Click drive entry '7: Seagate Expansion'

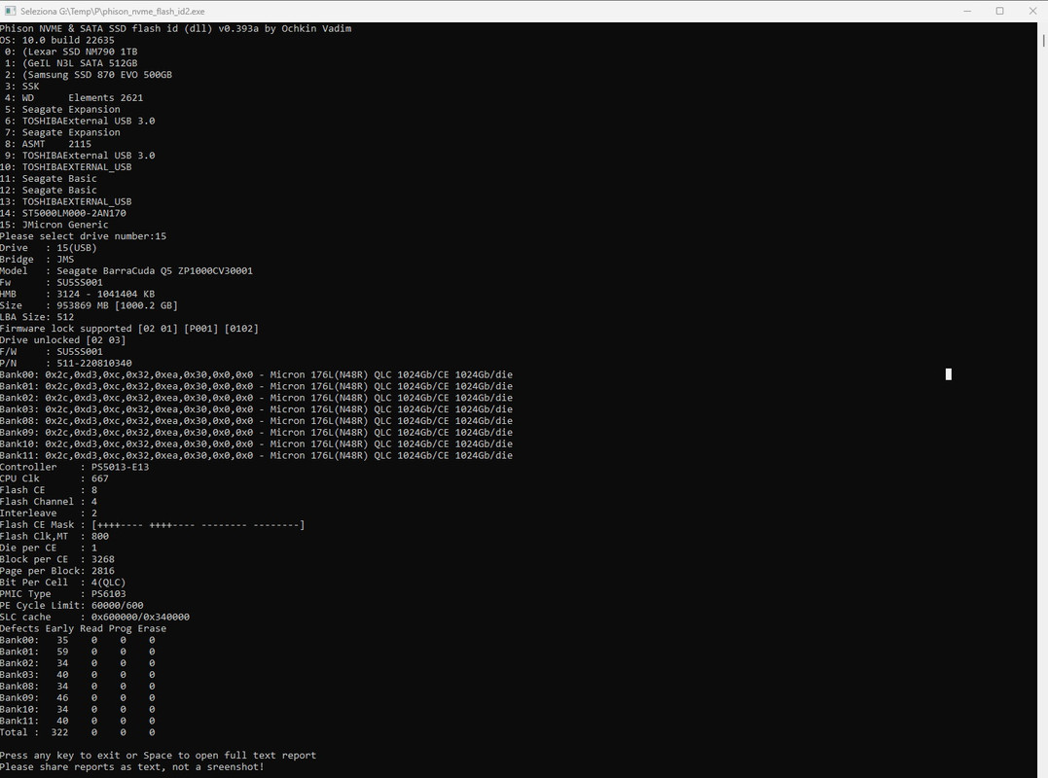pos(63,132)
